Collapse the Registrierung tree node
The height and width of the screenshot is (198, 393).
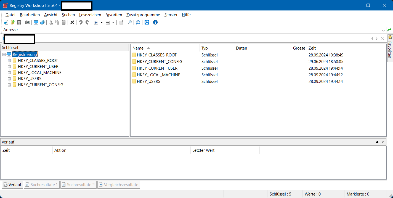[x=4, y=55]
